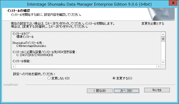Image resolution: width=179 pixels, height=104 pixels.
Task: Click the disk capacity line [34372]KB
Action: coord(35,55)
